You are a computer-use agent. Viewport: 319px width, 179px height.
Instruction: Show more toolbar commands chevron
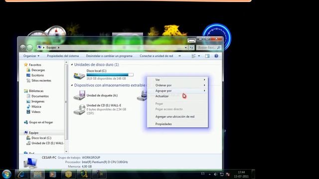tap(179, 56)
